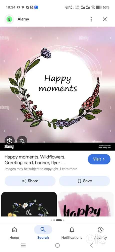This screenshot has width=115, height=252.
Task: Close the image viewer with X
Action: tap(105, 19)
